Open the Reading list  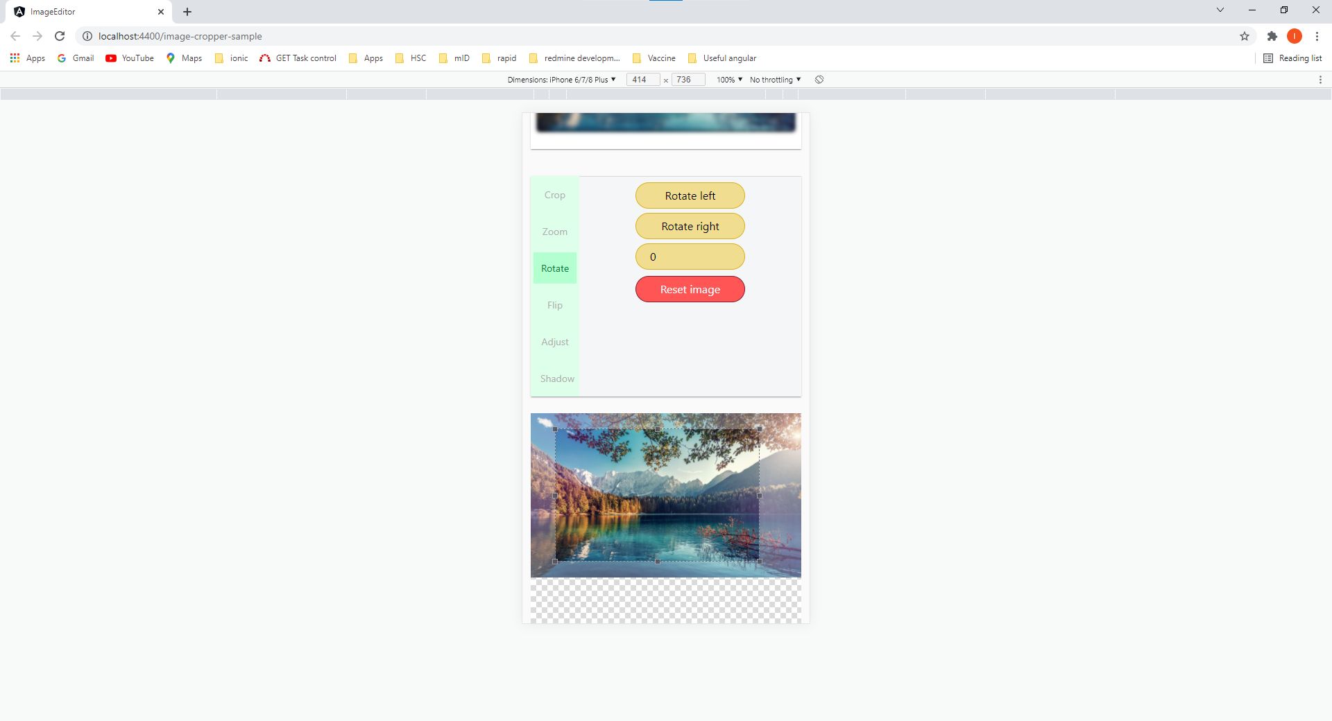(1293, 58)
